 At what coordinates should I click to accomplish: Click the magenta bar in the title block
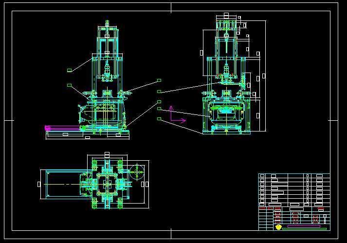pyautogui.click(x=304, y=226)
